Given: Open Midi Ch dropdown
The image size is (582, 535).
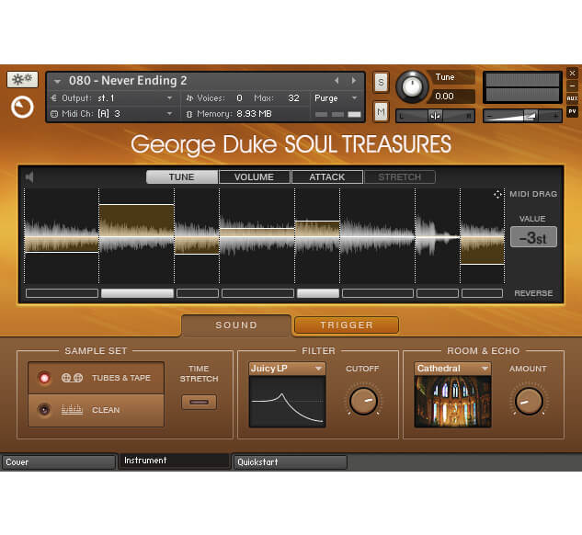Looking at the screenshot, I should coord(169,114).
